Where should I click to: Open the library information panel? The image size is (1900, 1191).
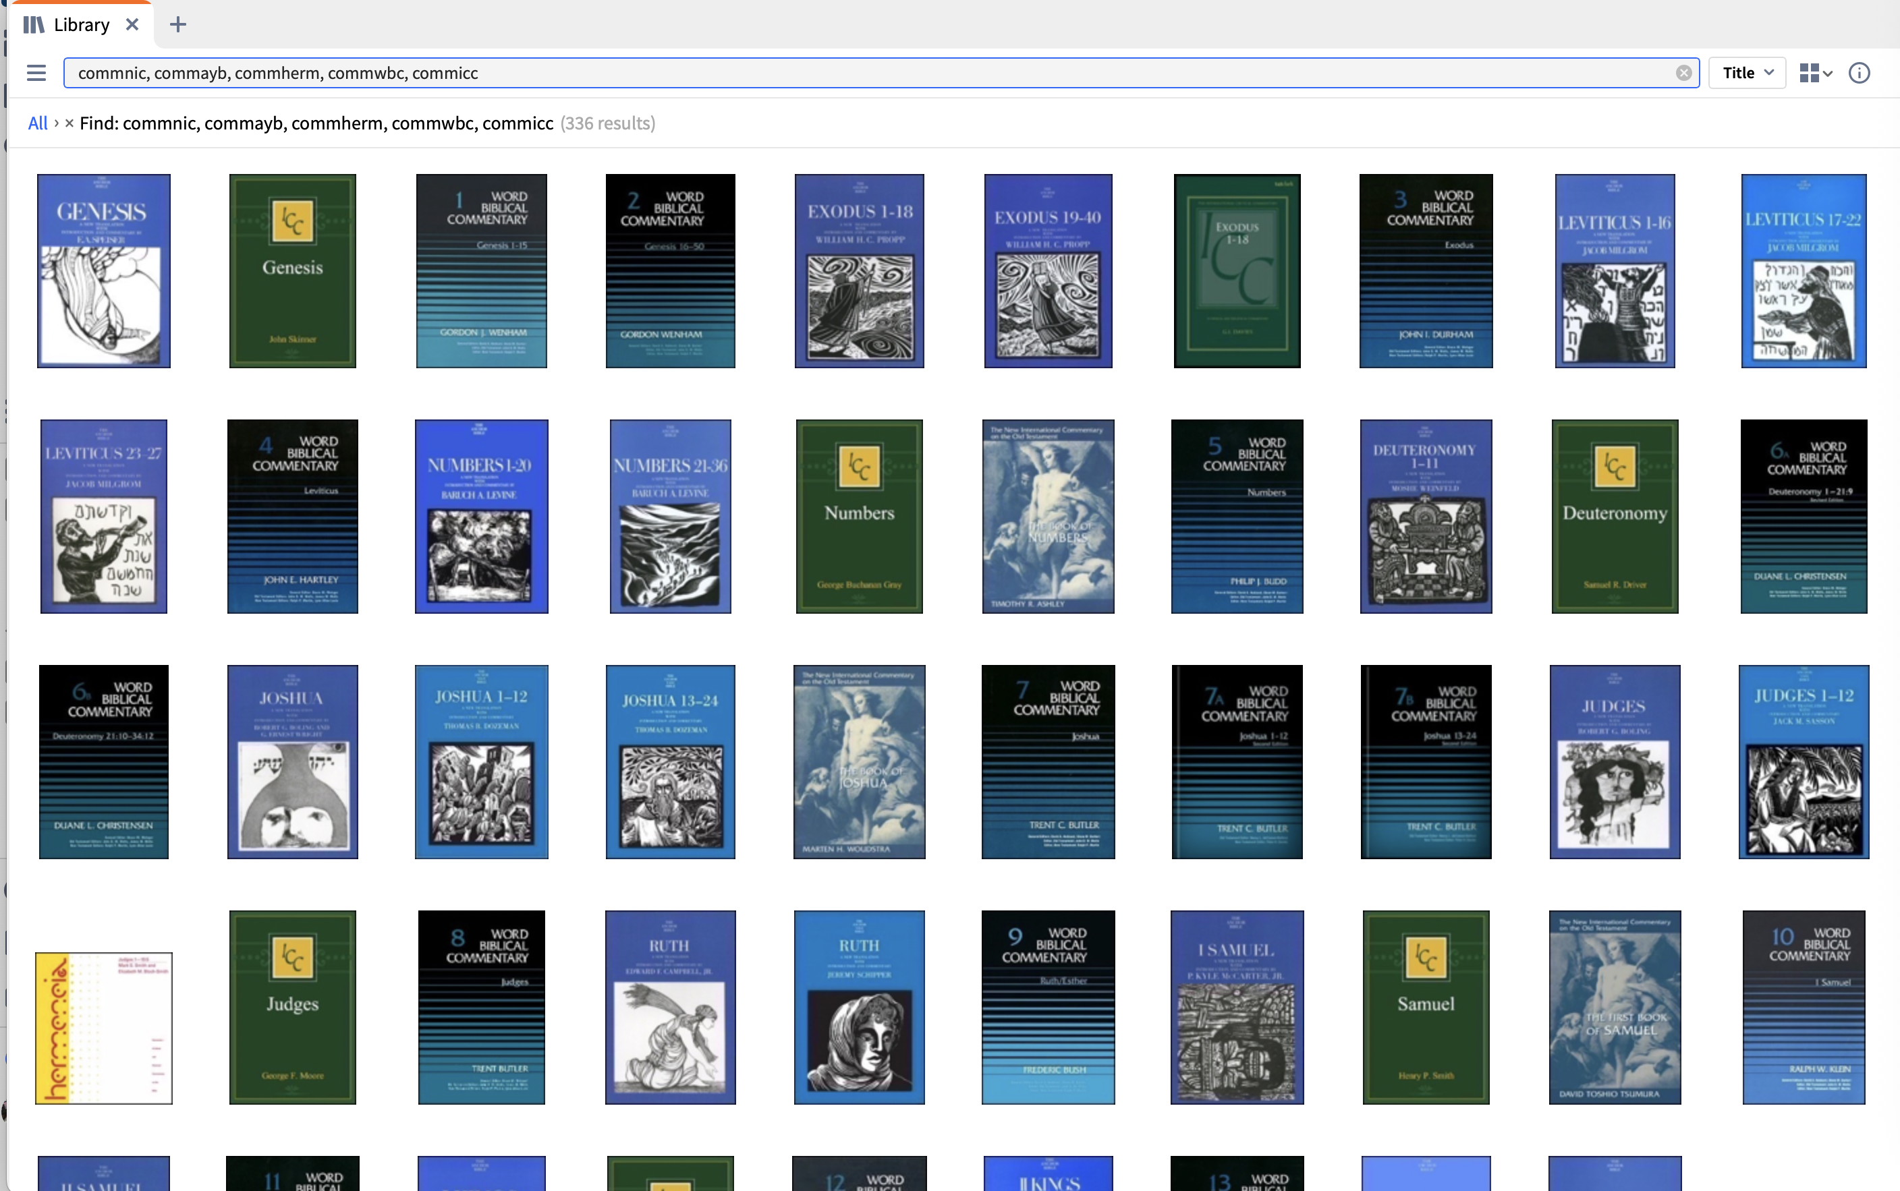coord(1859,74)
